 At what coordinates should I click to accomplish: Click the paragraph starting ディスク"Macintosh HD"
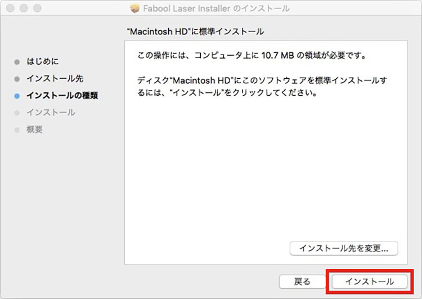coord(262,87)
